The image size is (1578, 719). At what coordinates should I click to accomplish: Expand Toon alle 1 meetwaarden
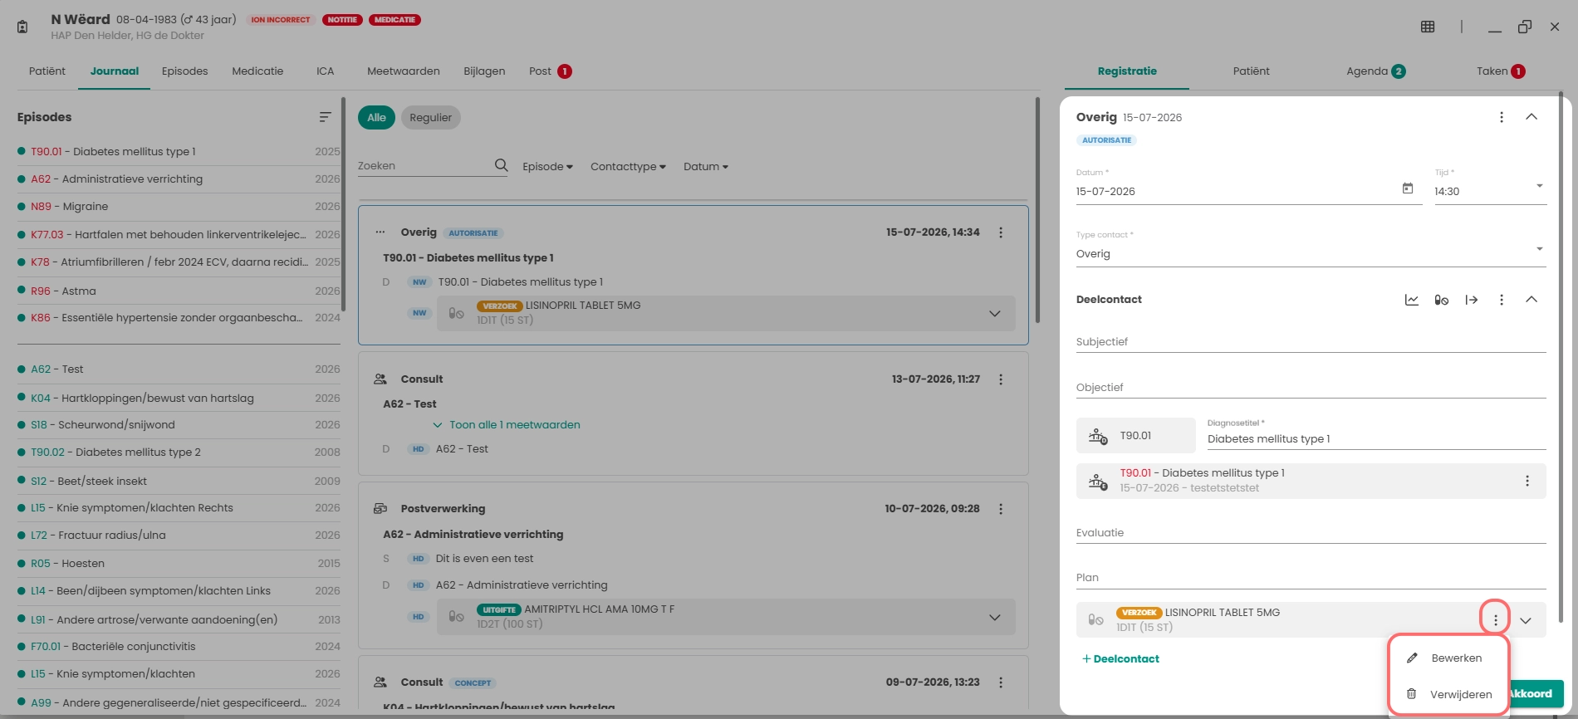pos(507,425)
